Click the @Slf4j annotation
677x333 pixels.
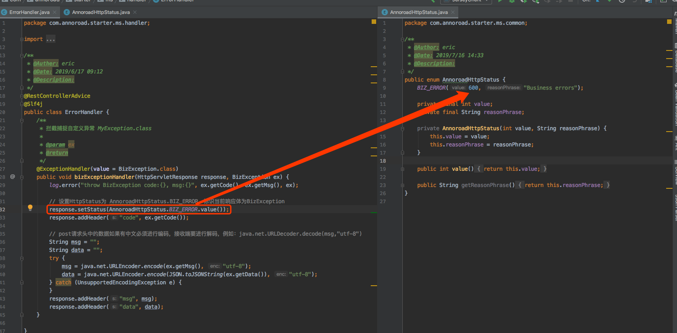(33, 104)
